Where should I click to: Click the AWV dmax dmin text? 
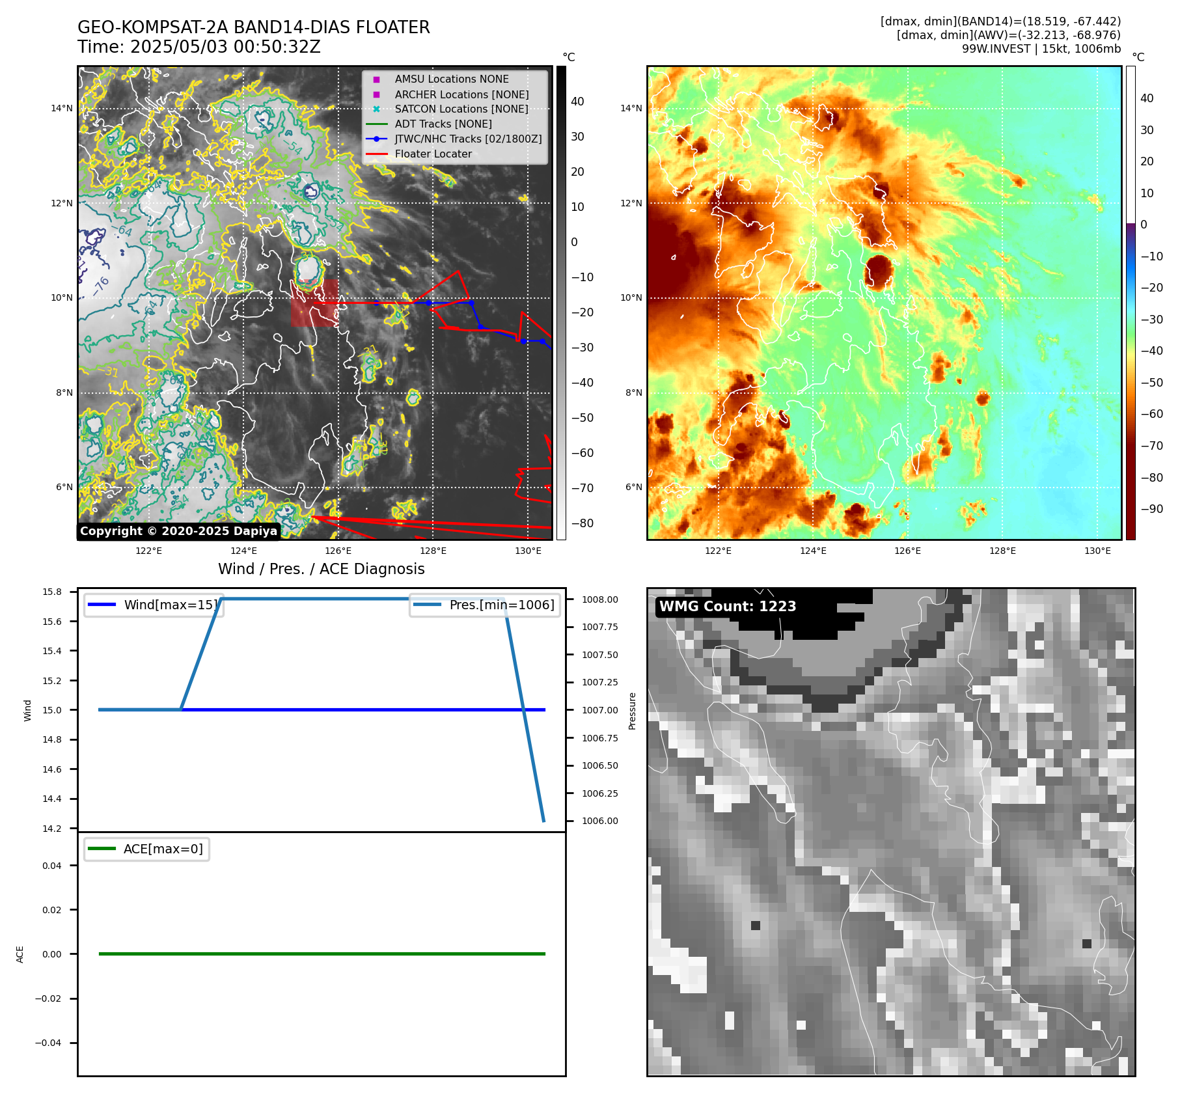1008,35
